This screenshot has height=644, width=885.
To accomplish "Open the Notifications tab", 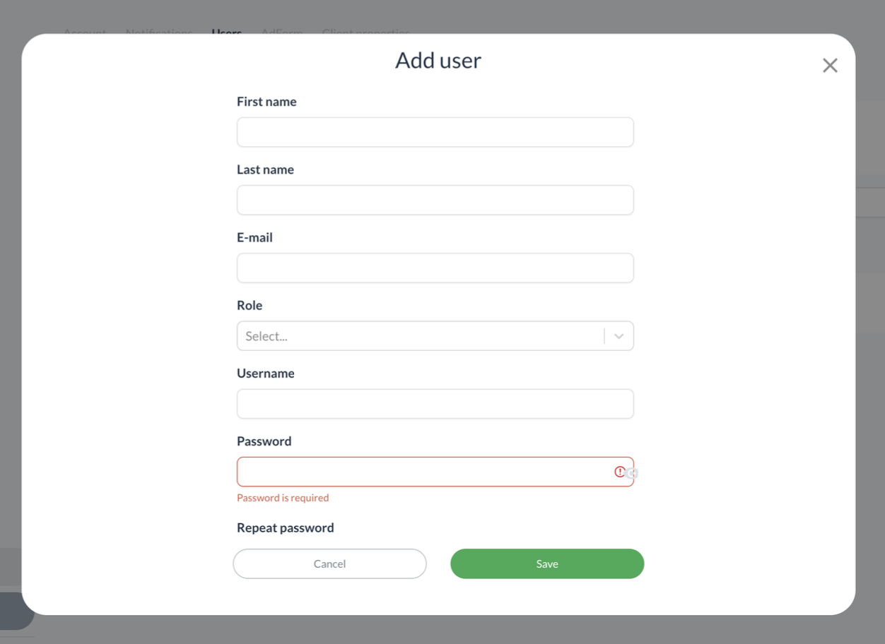I will coord(159,32).
